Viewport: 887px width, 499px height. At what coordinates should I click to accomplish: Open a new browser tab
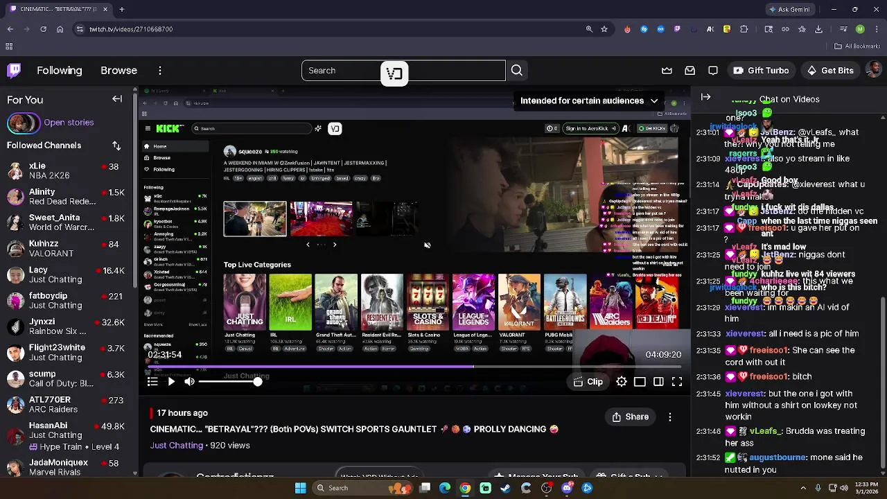121,9
